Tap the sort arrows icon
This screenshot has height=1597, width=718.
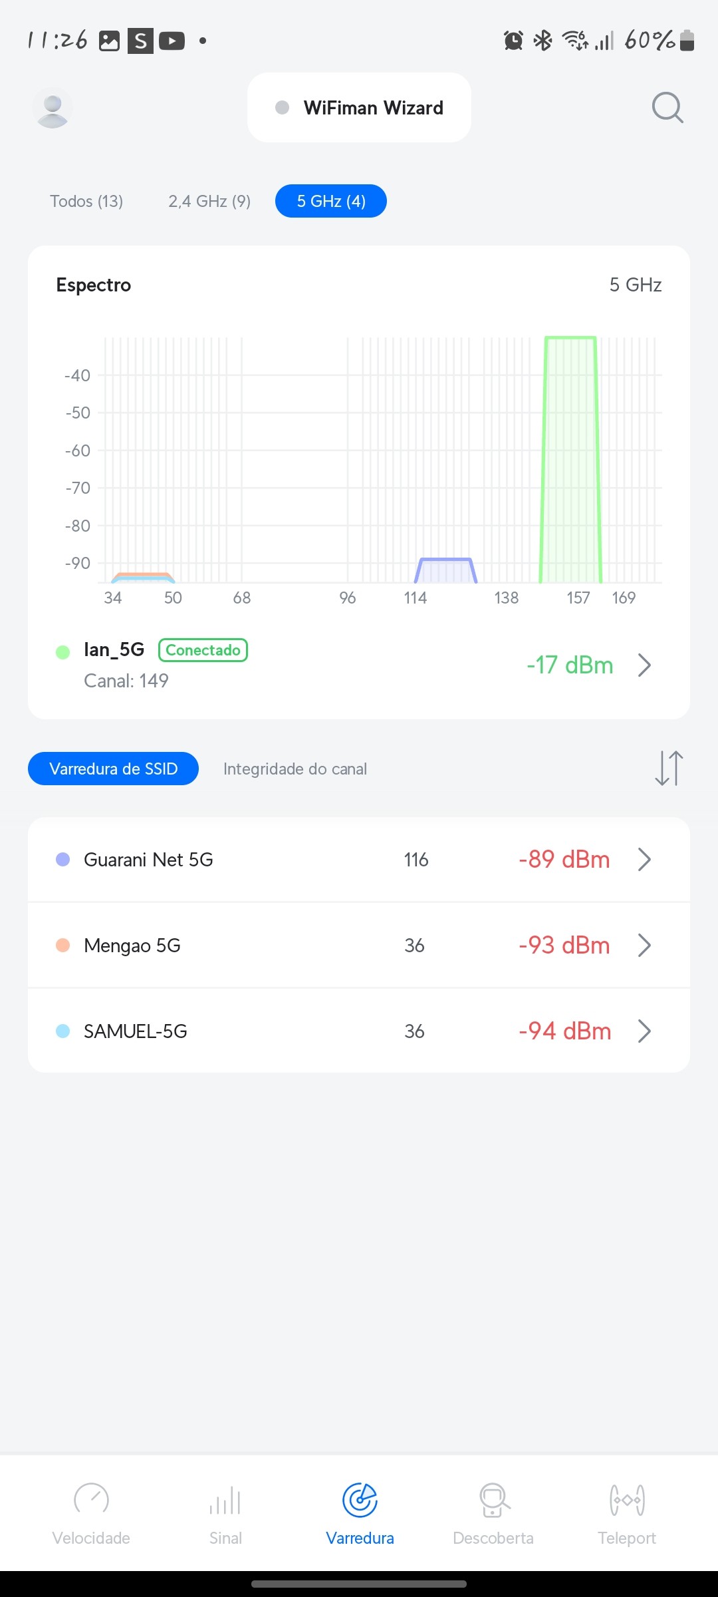click(669, 769)
